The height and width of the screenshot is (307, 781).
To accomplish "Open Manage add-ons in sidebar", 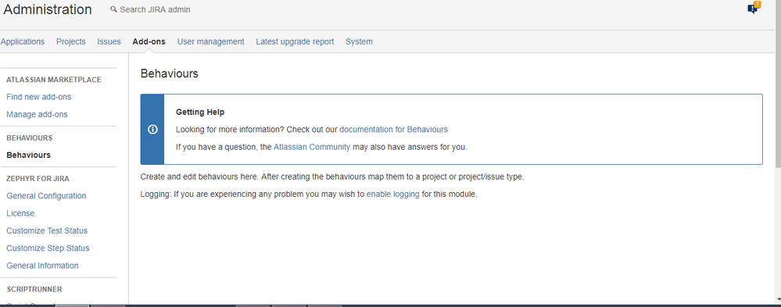I will pyautogui.click(x=37, y=114).
